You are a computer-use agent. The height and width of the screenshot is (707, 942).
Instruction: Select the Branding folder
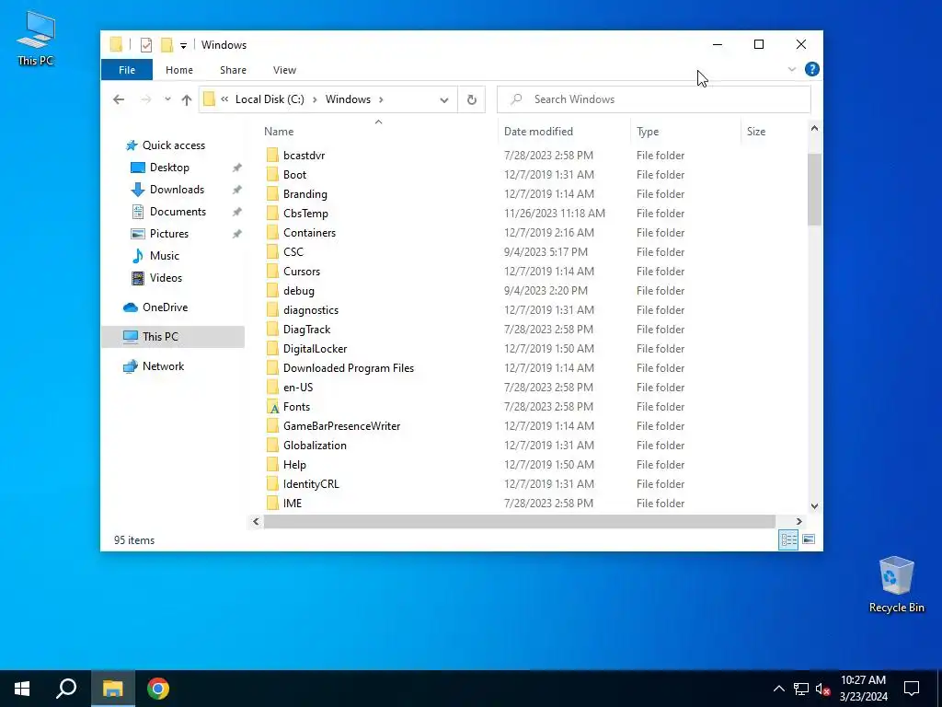pyautogui.click(x=304, y=193)
